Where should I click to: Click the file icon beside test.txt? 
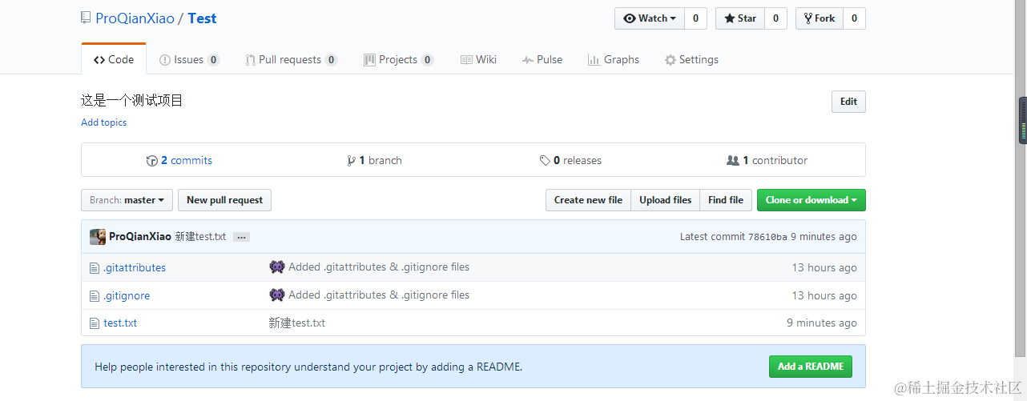coord(95,323)
